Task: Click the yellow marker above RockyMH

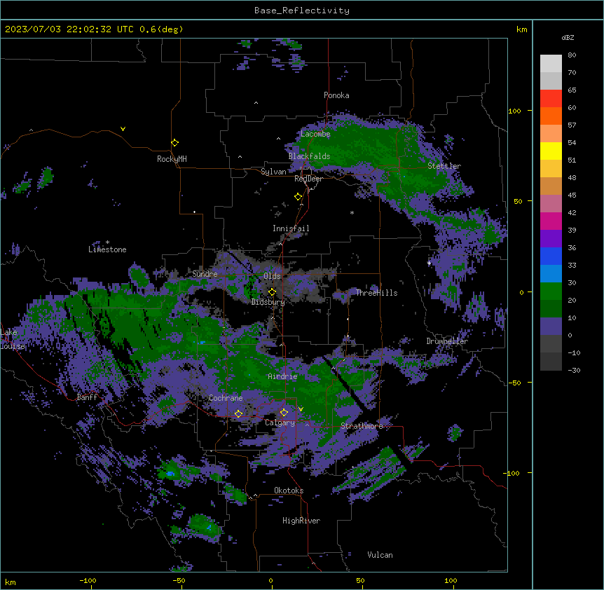Action: (x=174, y=143)
